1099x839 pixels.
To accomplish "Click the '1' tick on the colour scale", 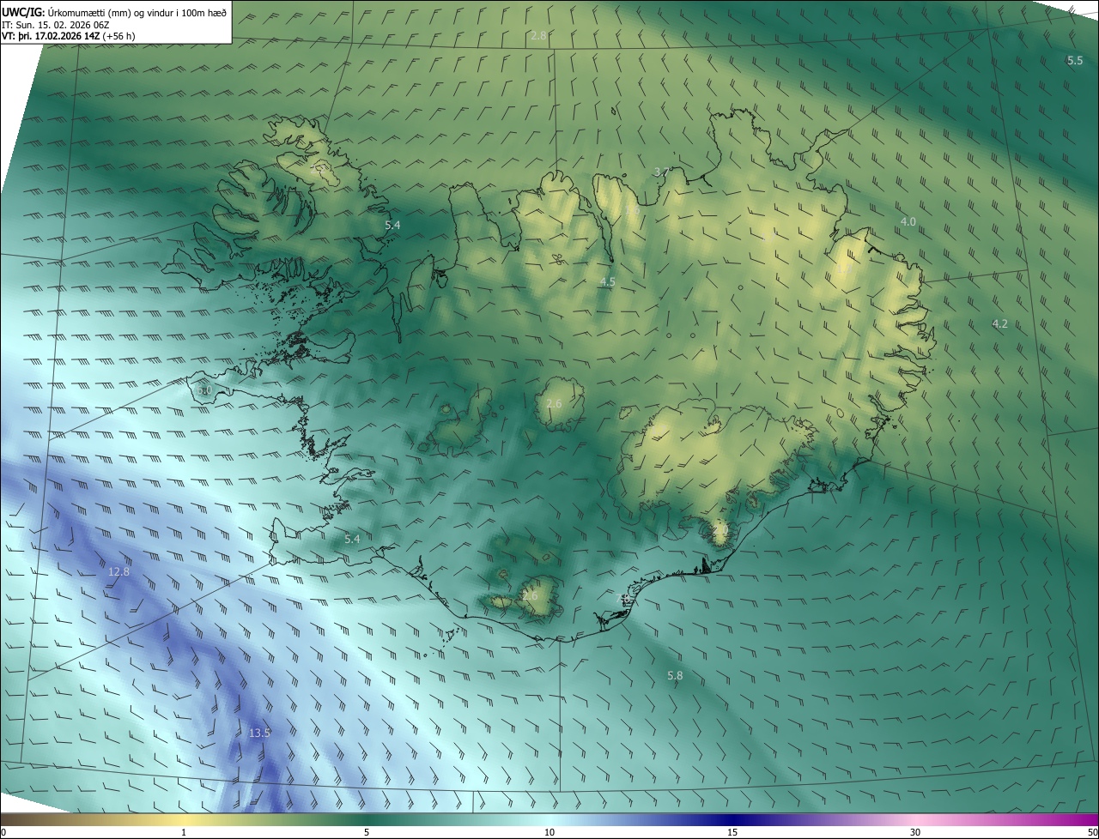I will point(184,832).
